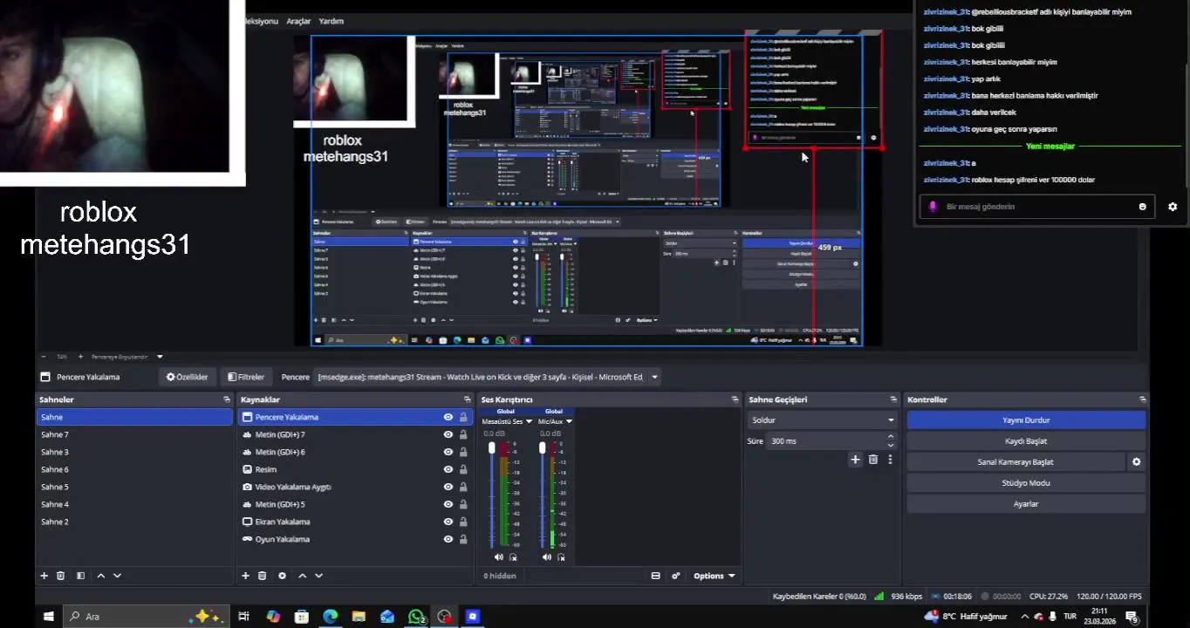Add a new scene with plus icon in Sahneler
Screen dimensions: 1190x628
[44, 576]
